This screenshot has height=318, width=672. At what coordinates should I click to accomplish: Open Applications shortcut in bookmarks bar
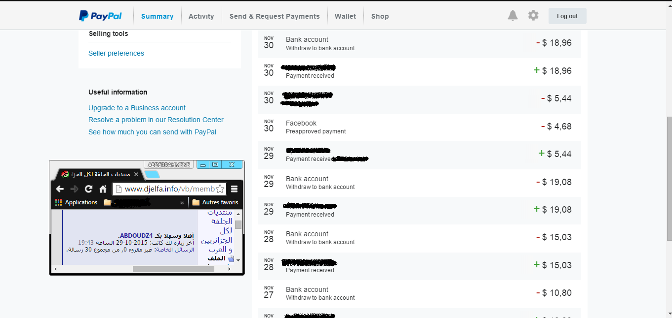click(x=77, y=202)
